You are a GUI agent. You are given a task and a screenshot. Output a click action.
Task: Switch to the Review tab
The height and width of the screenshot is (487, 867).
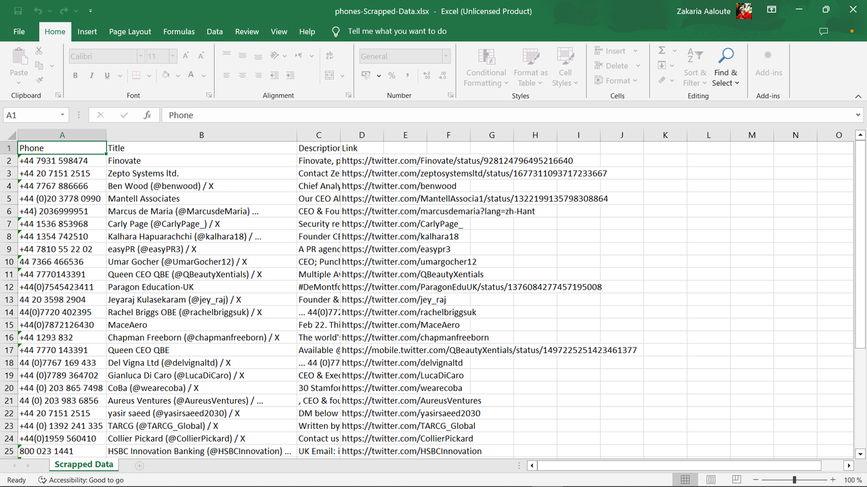click(x=247, y=31)
